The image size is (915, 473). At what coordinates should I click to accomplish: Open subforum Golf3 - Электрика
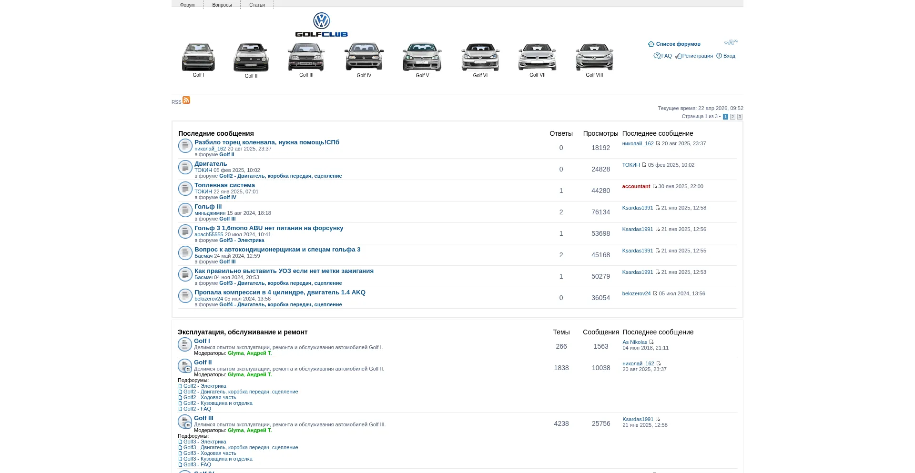pyautogui.click(x=205, y=442)
